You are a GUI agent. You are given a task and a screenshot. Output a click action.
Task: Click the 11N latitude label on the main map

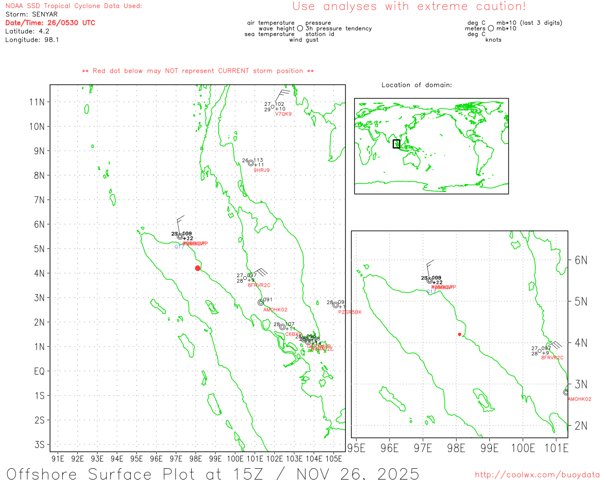click(37, 102)
